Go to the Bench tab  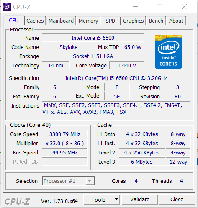tap(156, 21)
